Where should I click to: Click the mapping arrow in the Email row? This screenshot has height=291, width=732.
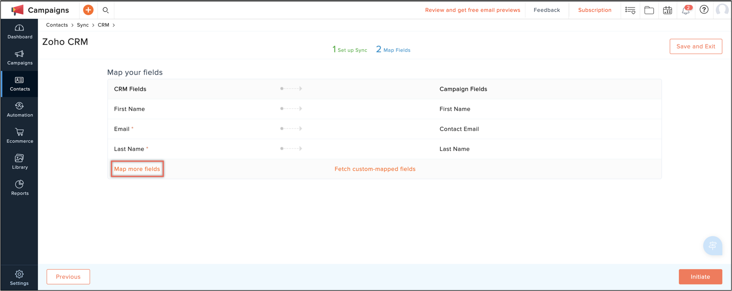point(291,129)
